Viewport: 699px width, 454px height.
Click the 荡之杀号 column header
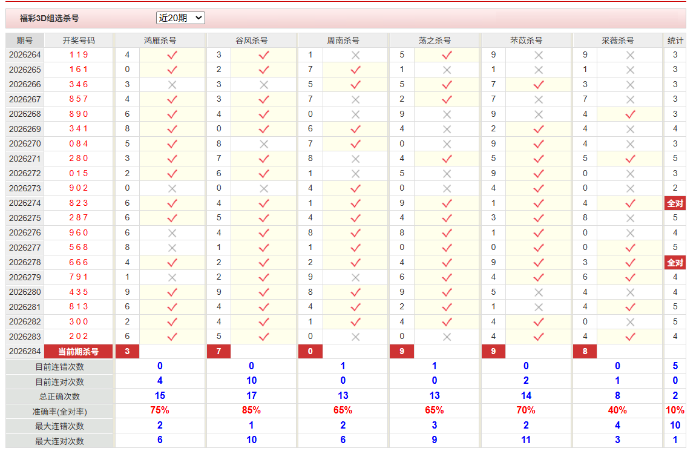(x=435, y=41)
